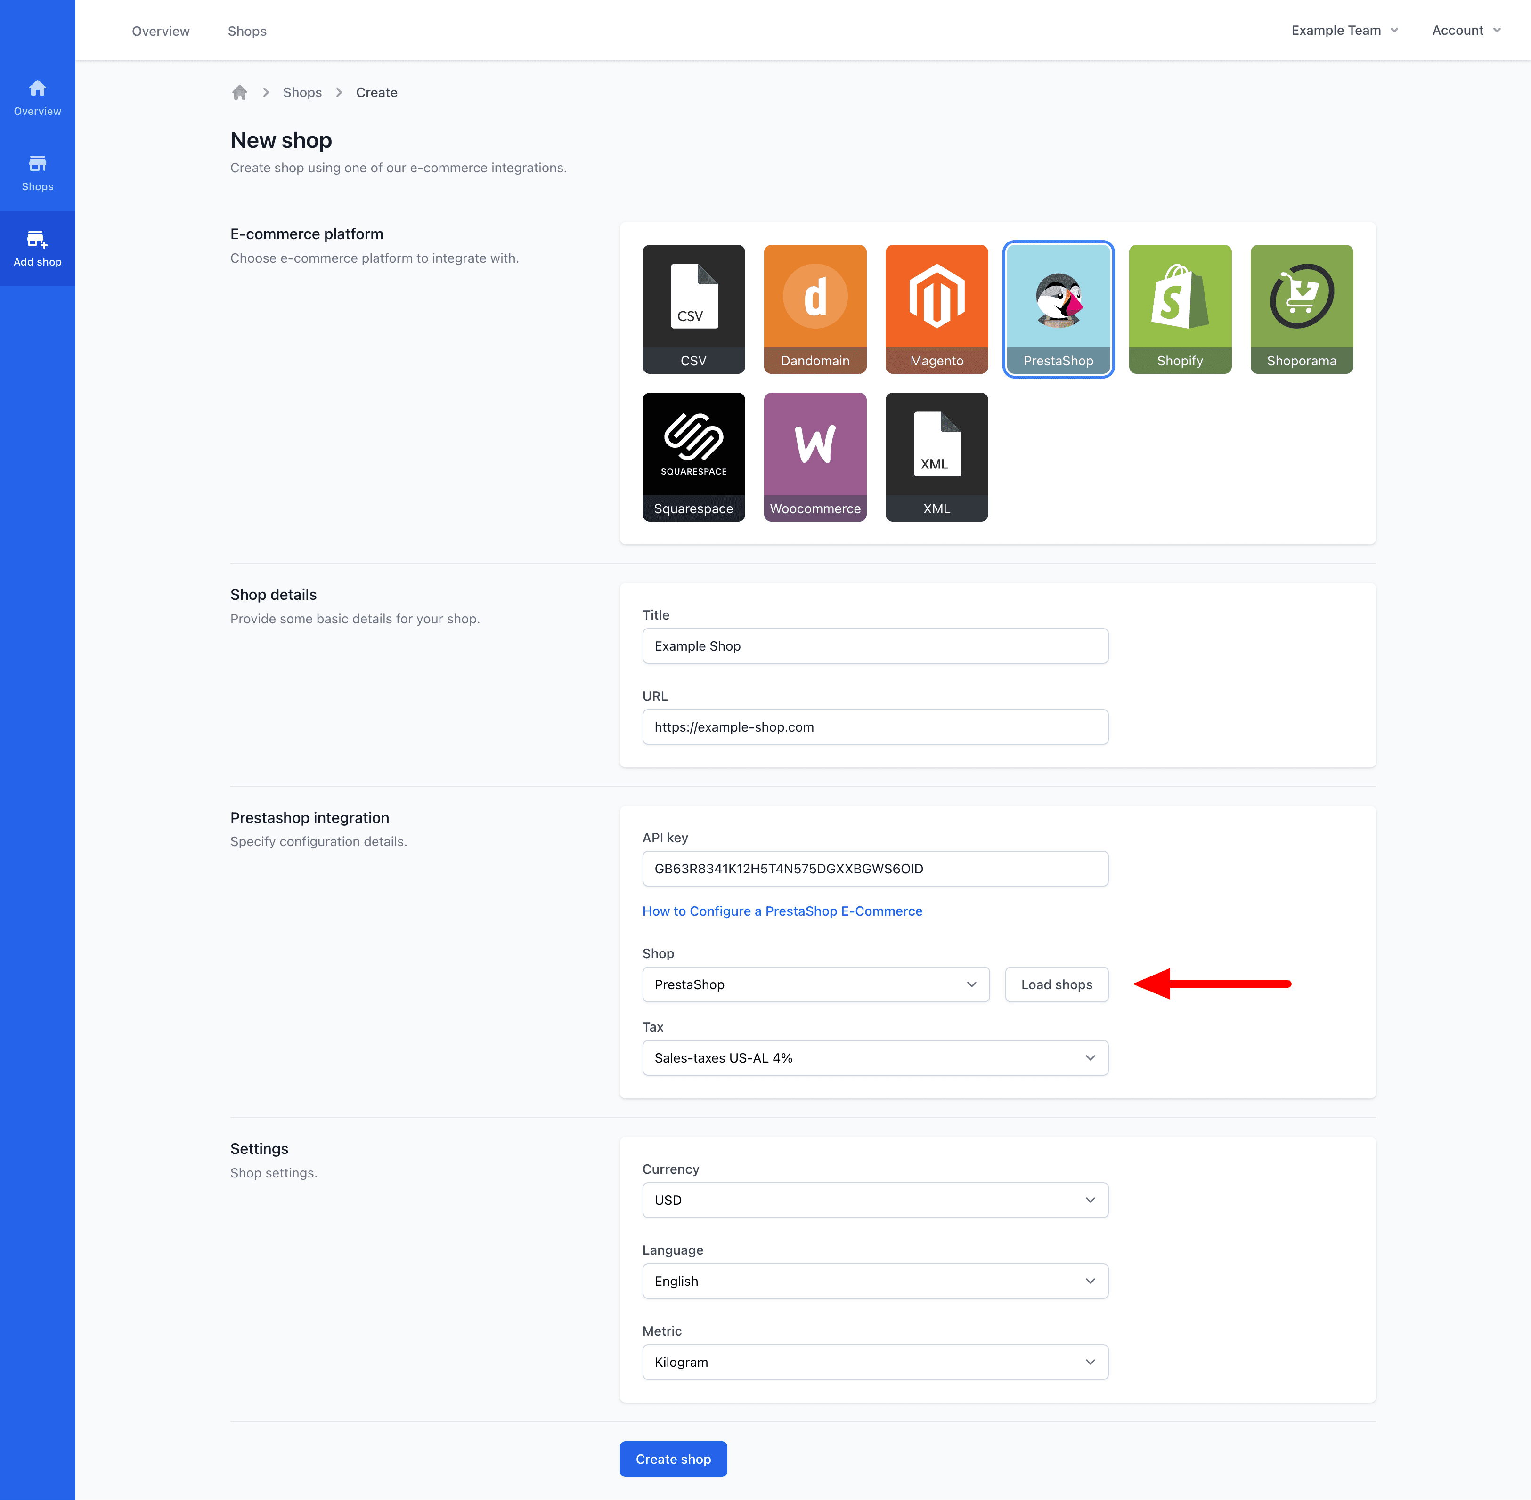Focus the API key input field
The height and width of the screenshot is (1500, 1531).
pos(874,868)
